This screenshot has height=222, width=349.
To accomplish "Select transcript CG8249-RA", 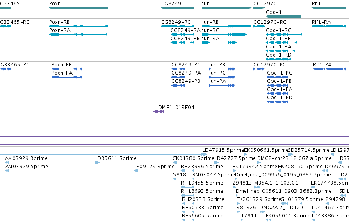I will [x=182, y=34].
